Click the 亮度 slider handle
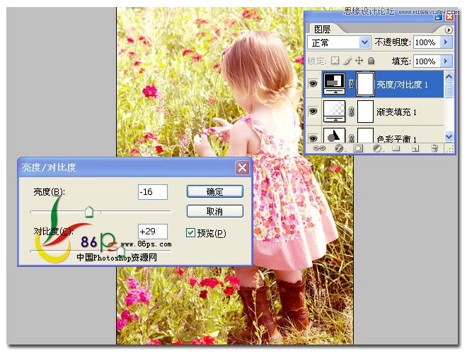 click(88, 212)
